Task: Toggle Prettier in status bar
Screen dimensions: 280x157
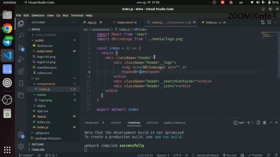Action: [255, 155]
